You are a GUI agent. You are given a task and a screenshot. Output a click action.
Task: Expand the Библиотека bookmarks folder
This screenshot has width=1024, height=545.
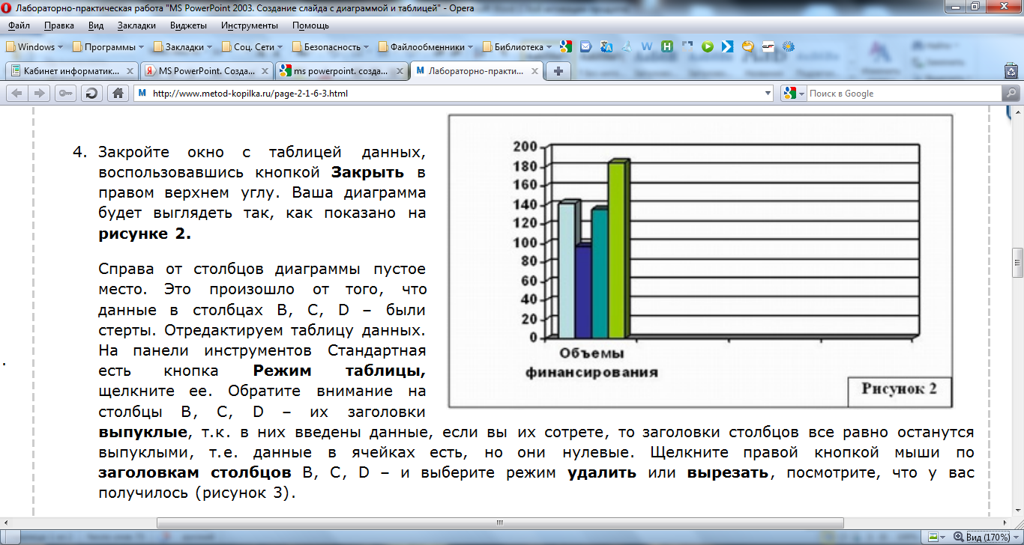(x=516, y=46)
